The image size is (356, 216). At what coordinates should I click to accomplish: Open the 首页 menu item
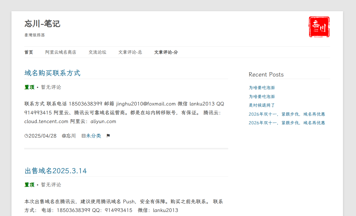[29, 52]
